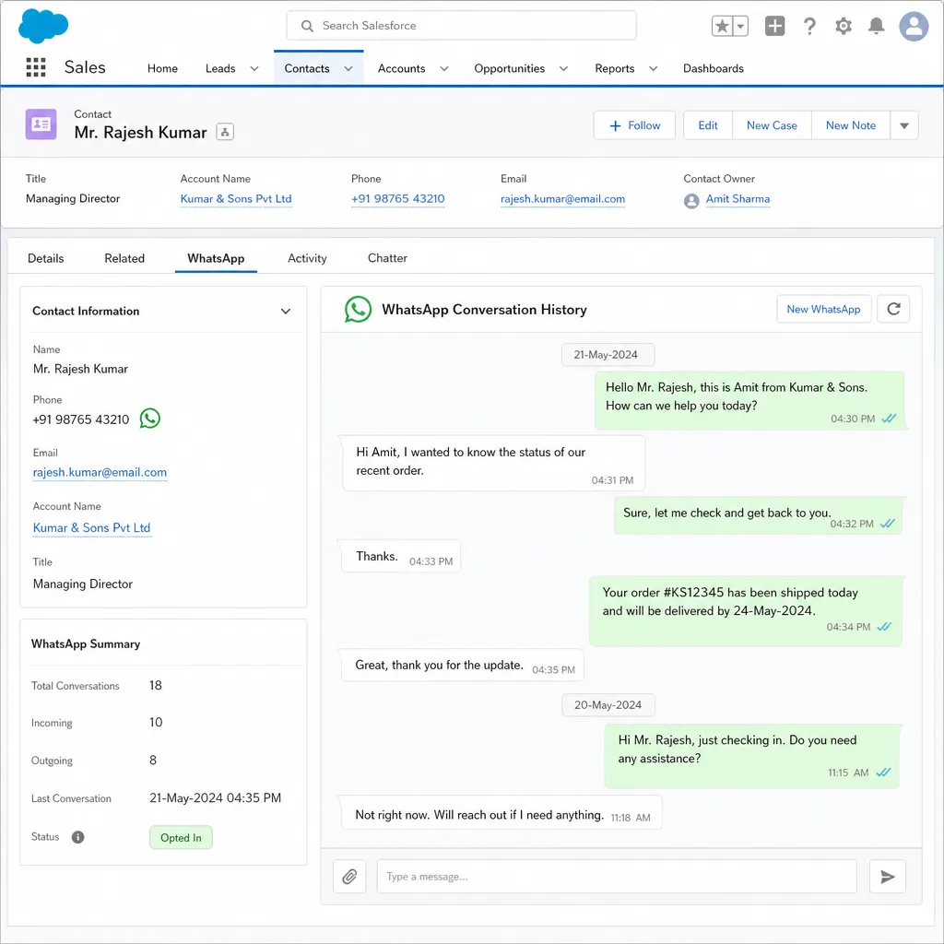Click the Opted In status badge

[181, 837]
